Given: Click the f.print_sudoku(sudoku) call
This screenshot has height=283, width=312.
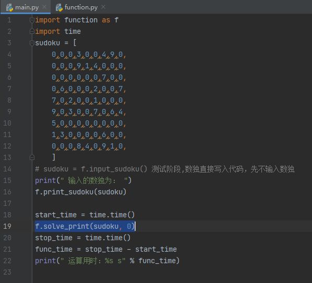Looking at the screenshot, I should point(80,192).
